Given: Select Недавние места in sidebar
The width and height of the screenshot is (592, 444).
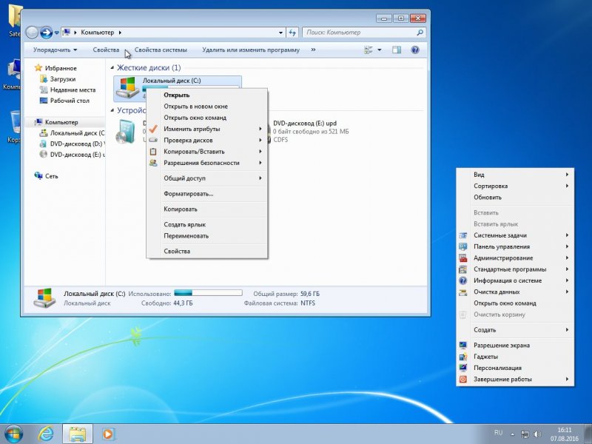Looking at the screenshot, I should pos(73,90).
